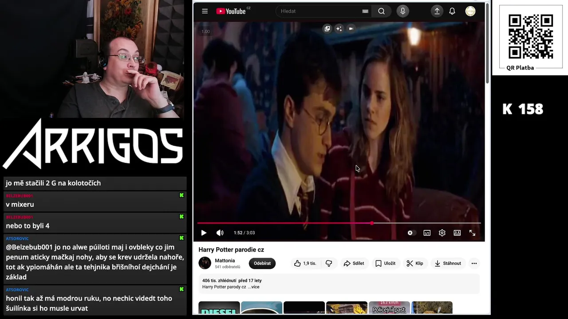The height and width of the screenshot is (319, 568).
Task: Share the video with Sdílet
Action: pyautogui.click(x=354, y=263)
